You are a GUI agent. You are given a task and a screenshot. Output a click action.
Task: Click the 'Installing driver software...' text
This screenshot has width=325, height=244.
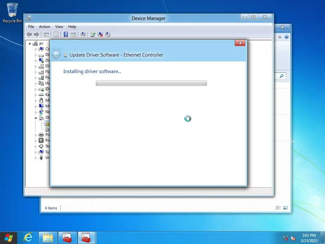pyautogui.click(x=92, y=71)
